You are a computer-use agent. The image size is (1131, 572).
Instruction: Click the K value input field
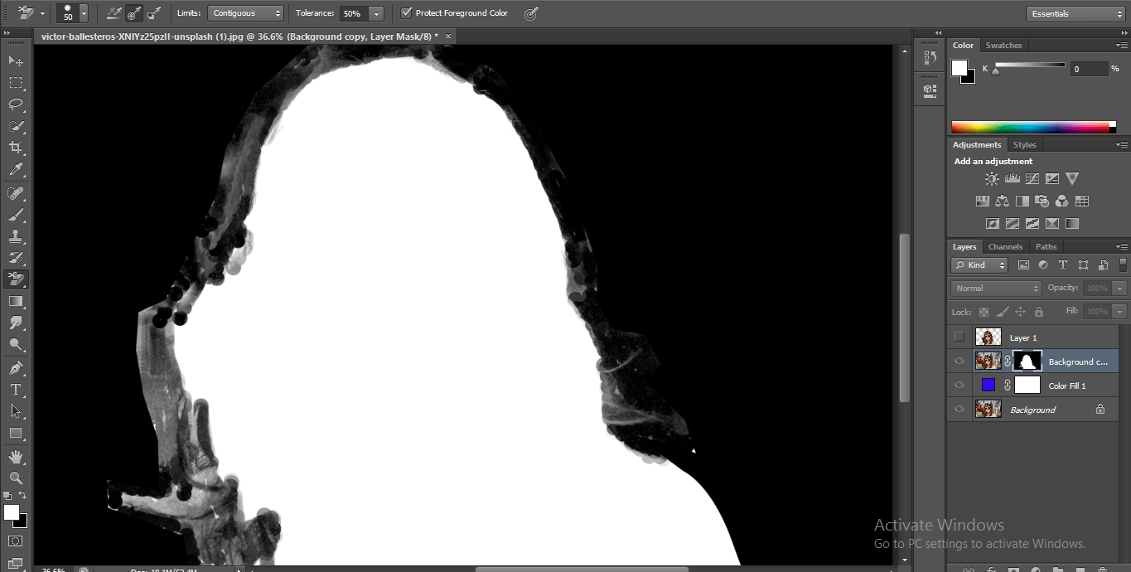pos(1089,69)
